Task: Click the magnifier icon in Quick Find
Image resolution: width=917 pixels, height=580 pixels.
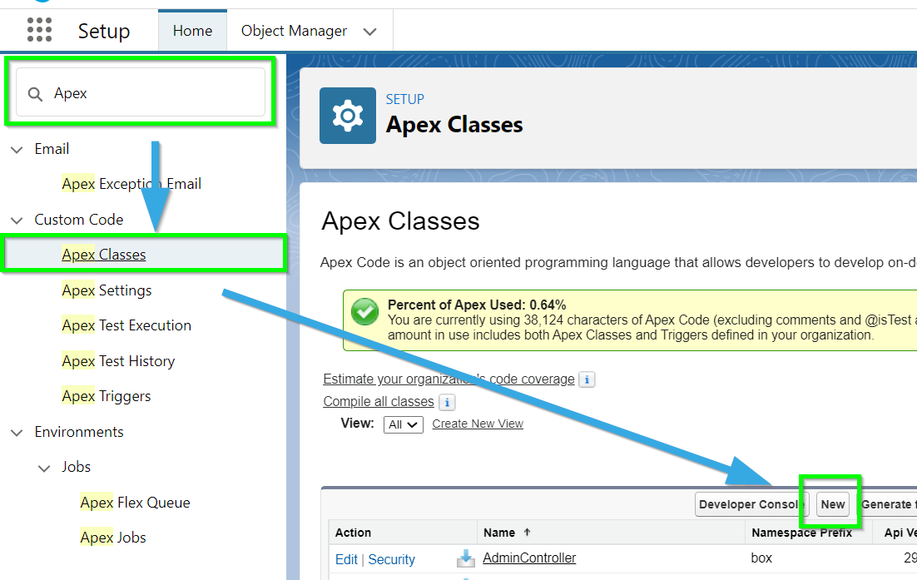Action: click(x=35, y=93)
